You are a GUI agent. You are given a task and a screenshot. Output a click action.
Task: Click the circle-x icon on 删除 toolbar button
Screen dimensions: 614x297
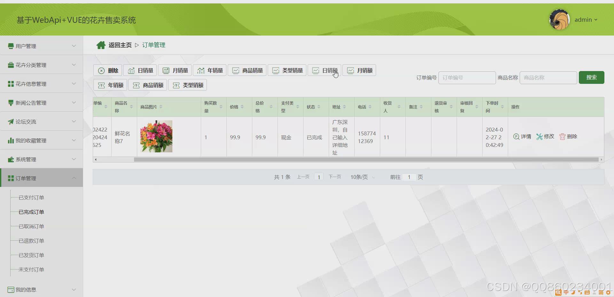[101, 71]
